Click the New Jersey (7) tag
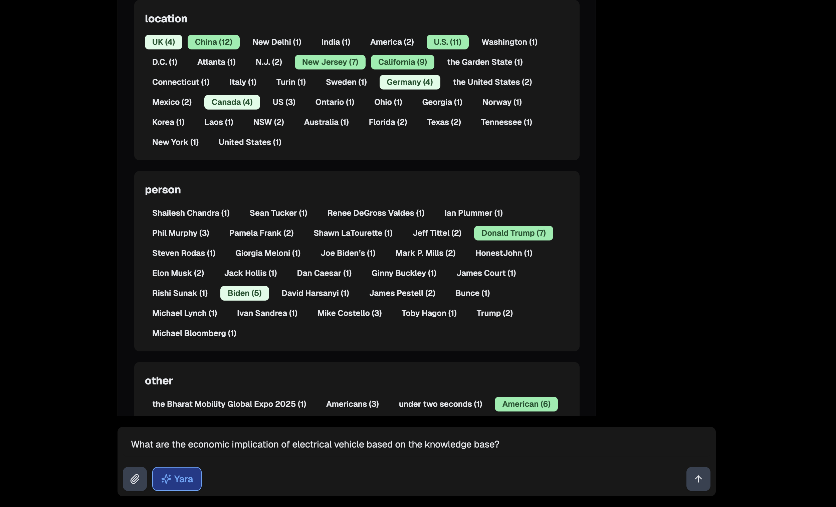836x507 pixels. click(x=330, y=62)
